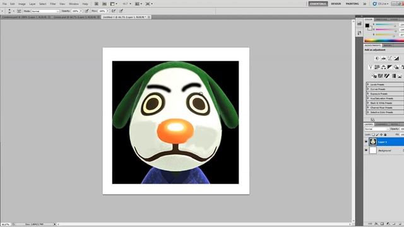The width and height of the screenshot is (404, 227).
Task: Add a Vibrance adjustment
Action: click(371, 67)
